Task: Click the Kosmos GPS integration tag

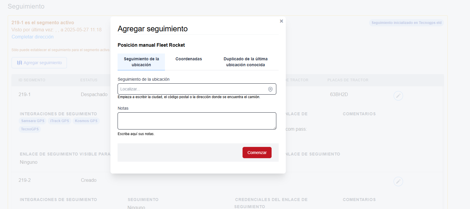Action: 86,121
